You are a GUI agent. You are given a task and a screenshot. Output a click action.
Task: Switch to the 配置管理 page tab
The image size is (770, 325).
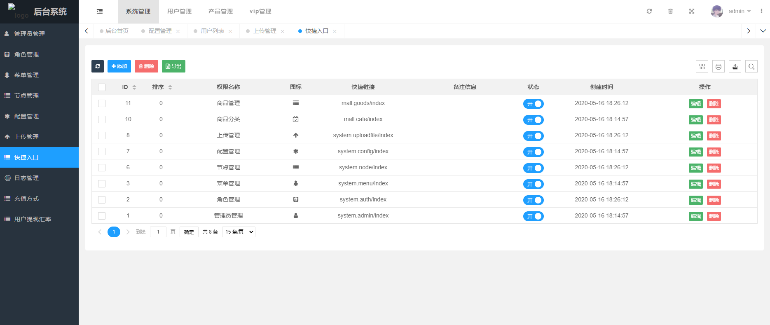pos(160,31)
